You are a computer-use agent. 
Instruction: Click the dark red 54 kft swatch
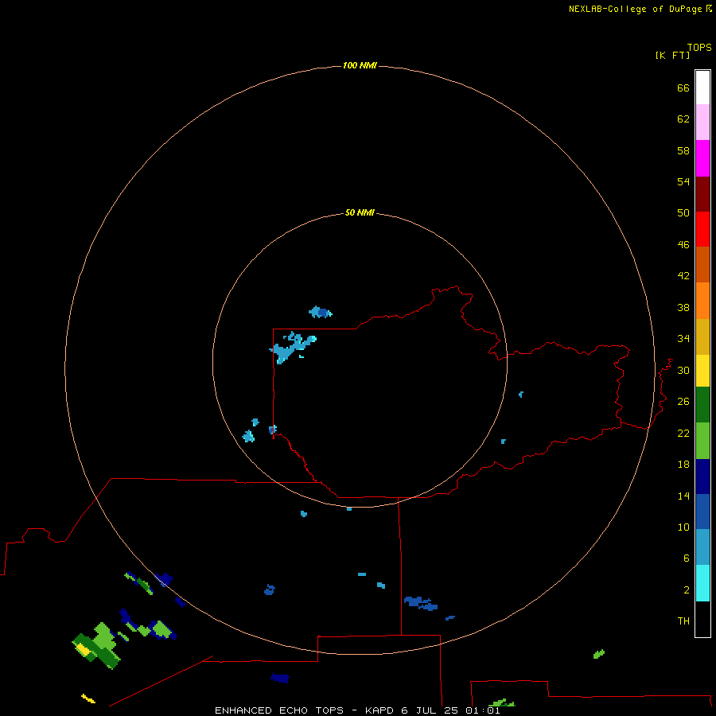tap(702, 194)
